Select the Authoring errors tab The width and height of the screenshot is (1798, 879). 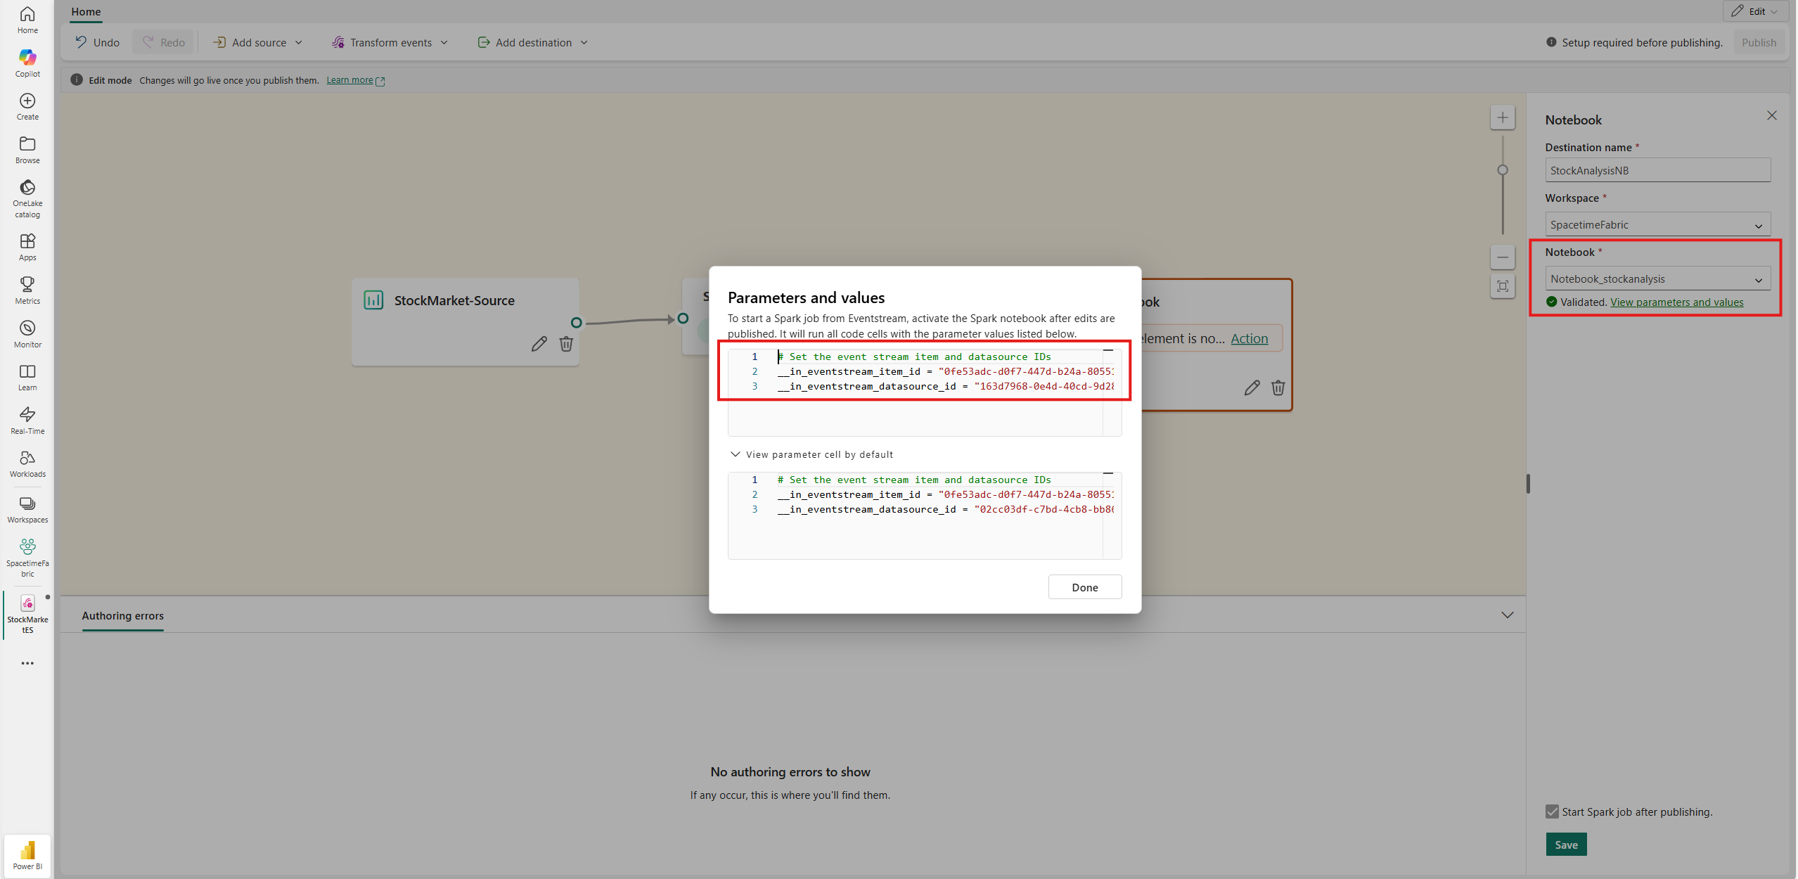point(122,615)
